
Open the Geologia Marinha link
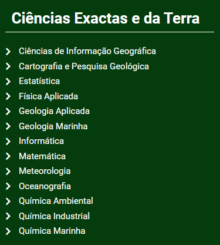(53, 126)
